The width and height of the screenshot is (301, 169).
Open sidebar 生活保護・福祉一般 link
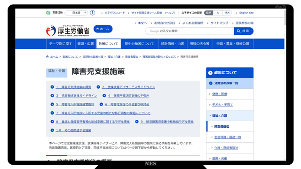[228, 137]
